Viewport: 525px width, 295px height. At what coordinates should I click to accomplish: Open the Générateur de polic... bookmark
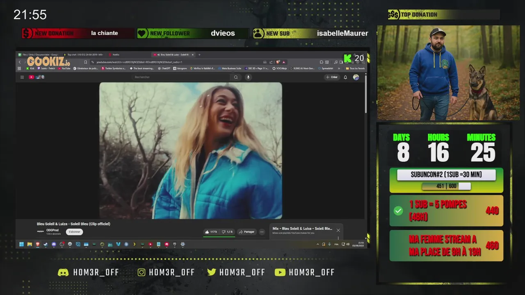(86, 68)
